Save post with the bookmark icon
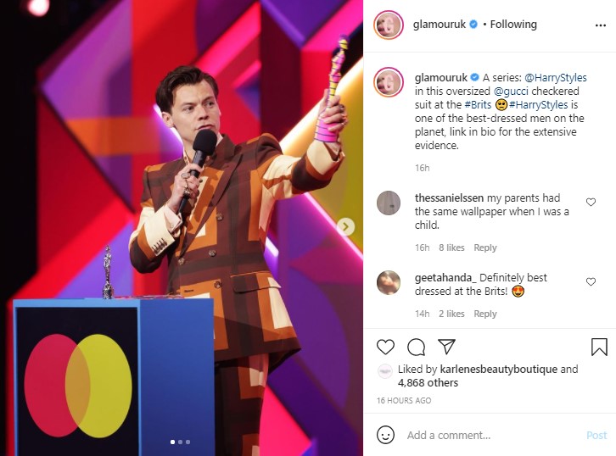616x456 pixels. coord(599,347)
